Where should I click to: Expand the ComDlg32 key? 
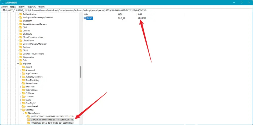pyautogui.click(x=21, y=103)
